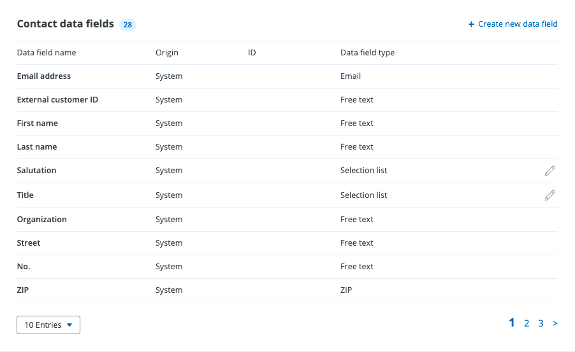Click the plus icon beside Create new data field

471,24
